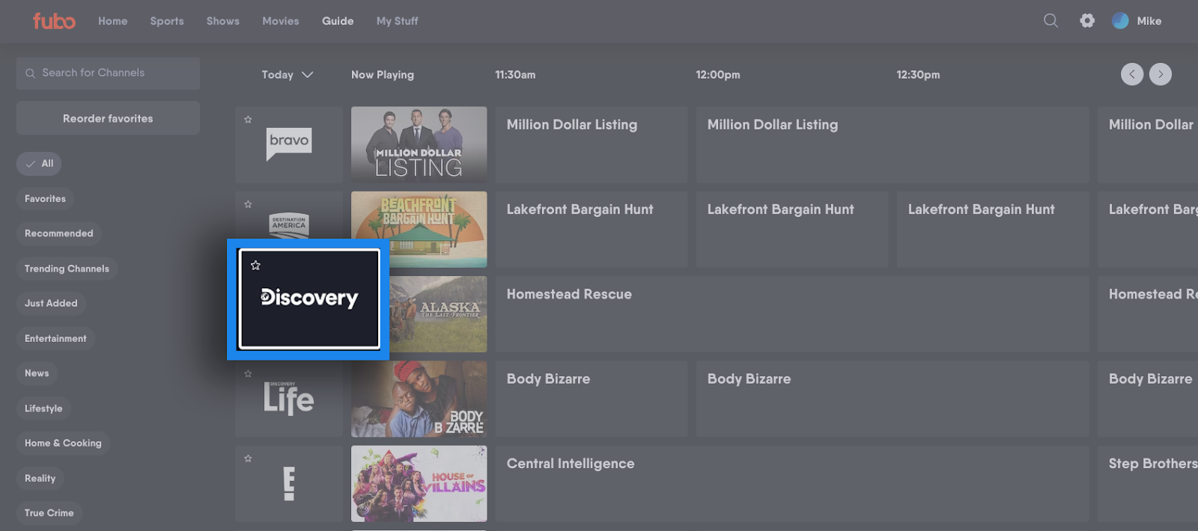Click Reorder favorites button
This screenshot has width=1198, height=531.
tap(108, 118)
